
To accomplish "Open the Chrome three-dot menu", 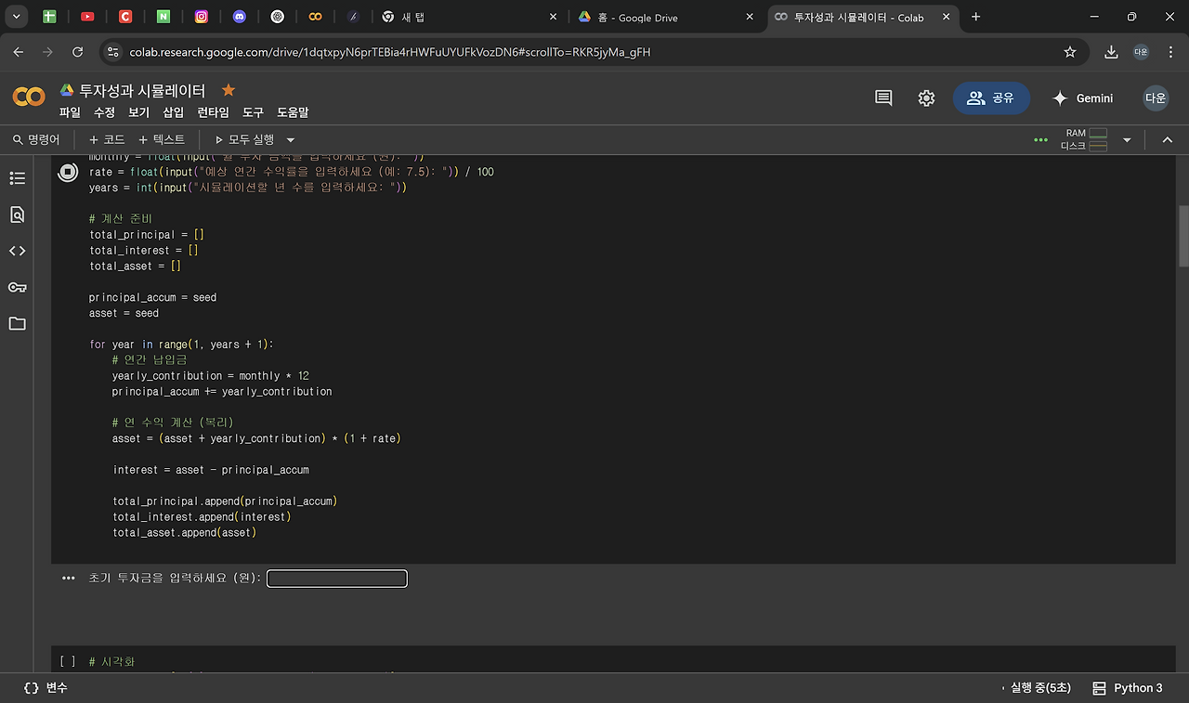I will 1169,52.
